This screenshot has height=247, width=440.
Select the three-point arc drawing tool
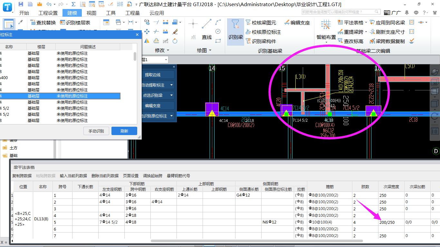218,23
